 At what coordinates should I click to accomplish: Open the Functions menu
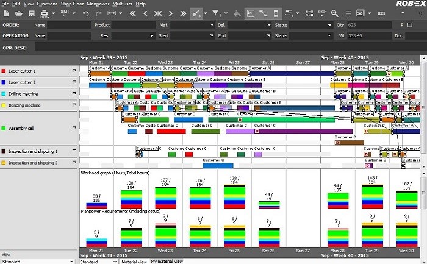pyautogui.click(x=47, y=4)
